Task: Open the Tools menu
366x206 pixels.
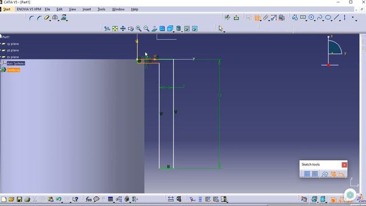Action: click(x=101, y=9)
